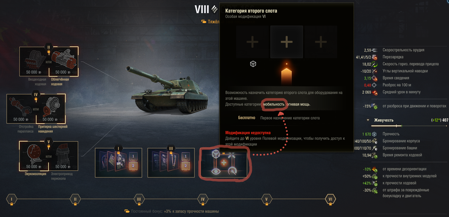Click the right plus slot in tooltip

click(321, 42)
